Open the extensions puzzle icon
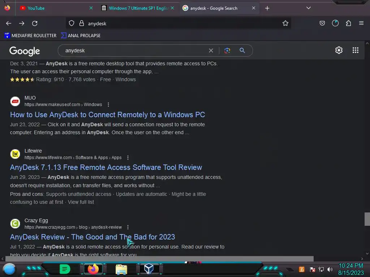Viewport: 370px width, 277px height. coord(348,23)
